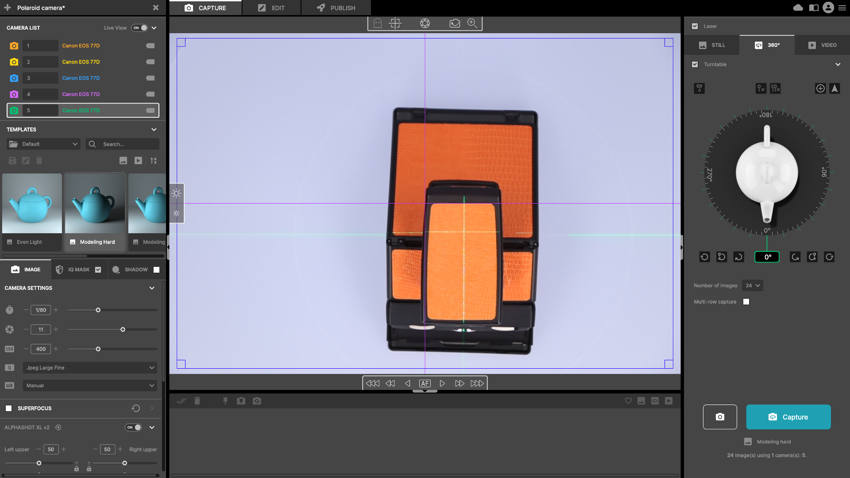Click the aperture icon above preview

tap(425, 23)
